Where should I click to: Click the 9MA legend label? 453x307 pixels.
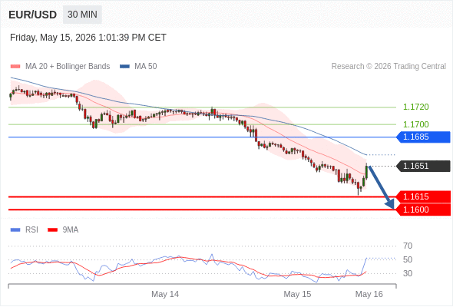coord(71,230)
